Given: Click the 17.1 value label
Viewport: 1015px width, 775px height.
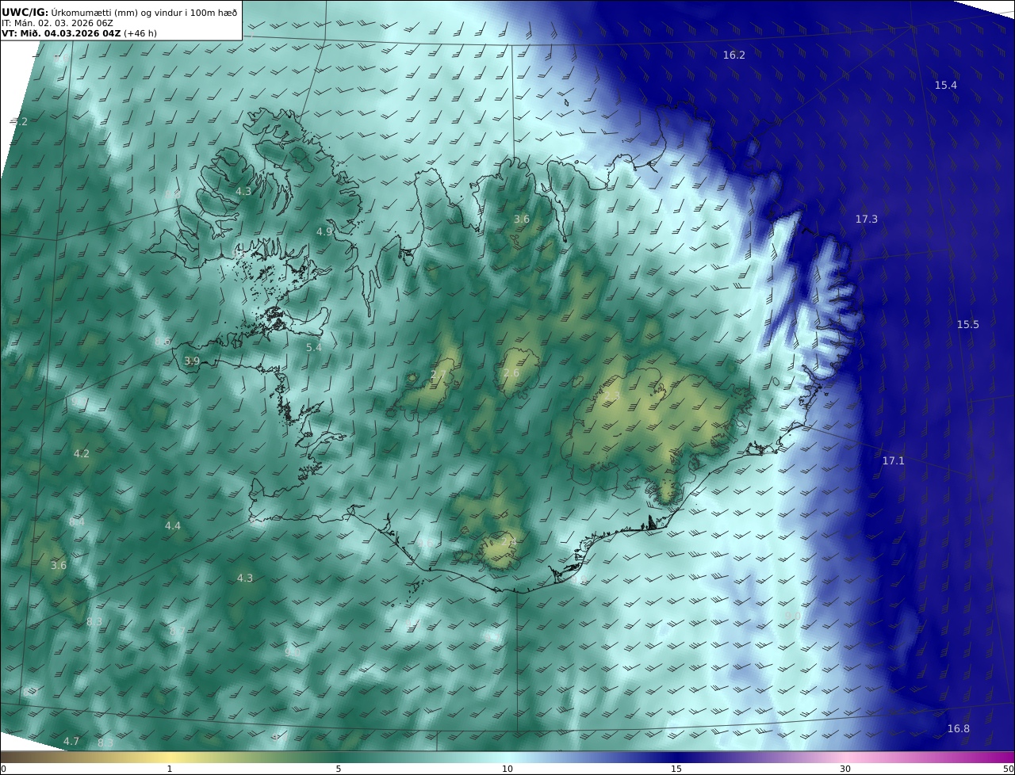Looking at the screenshot, I should 893,461.
